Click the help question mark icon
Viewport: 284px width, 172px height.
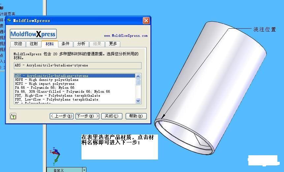coord(13,116)
